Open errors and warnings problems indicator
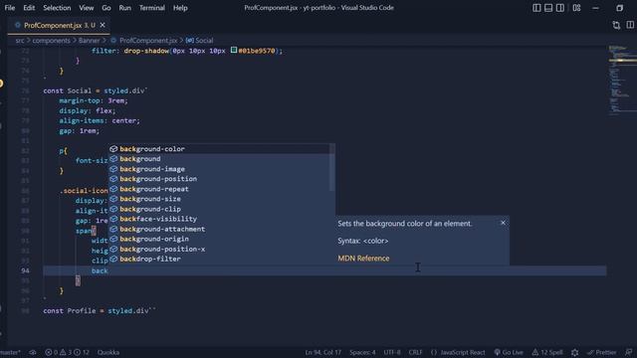637x358 pixels. (x=67, y=352)
